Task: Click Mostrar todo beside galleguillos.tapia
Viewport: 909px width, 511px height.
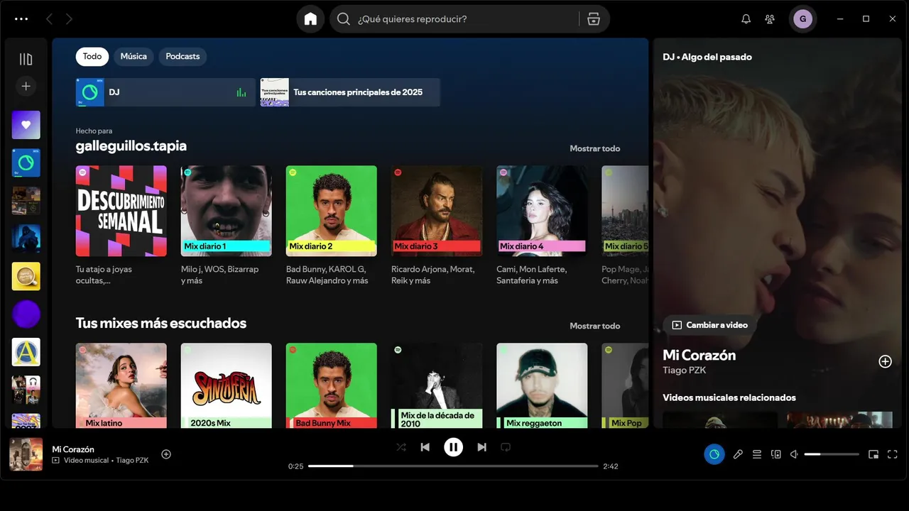Action: tap(594, 148)
